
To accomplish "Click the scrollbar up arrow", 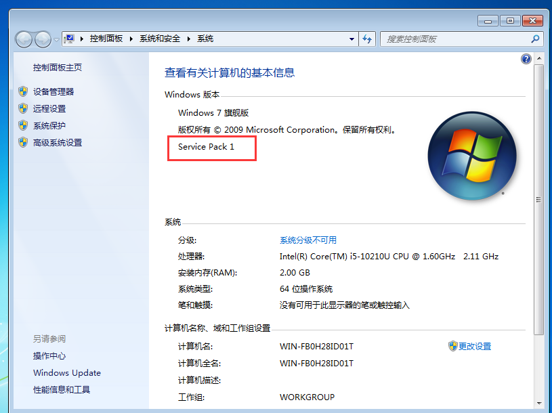I will 539,58.
